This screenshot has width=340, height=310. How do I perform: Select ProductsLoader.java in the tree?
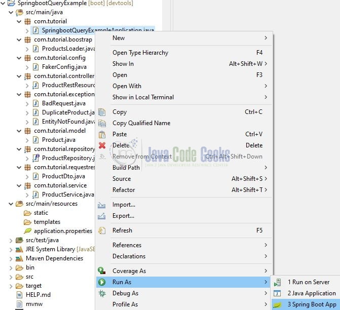[x=68, y=49]
